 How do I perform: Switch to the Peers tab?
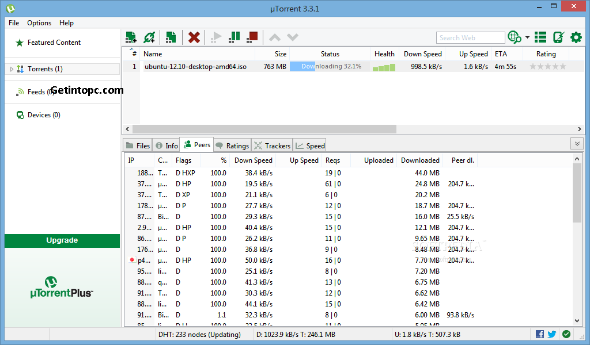[197, 144]
